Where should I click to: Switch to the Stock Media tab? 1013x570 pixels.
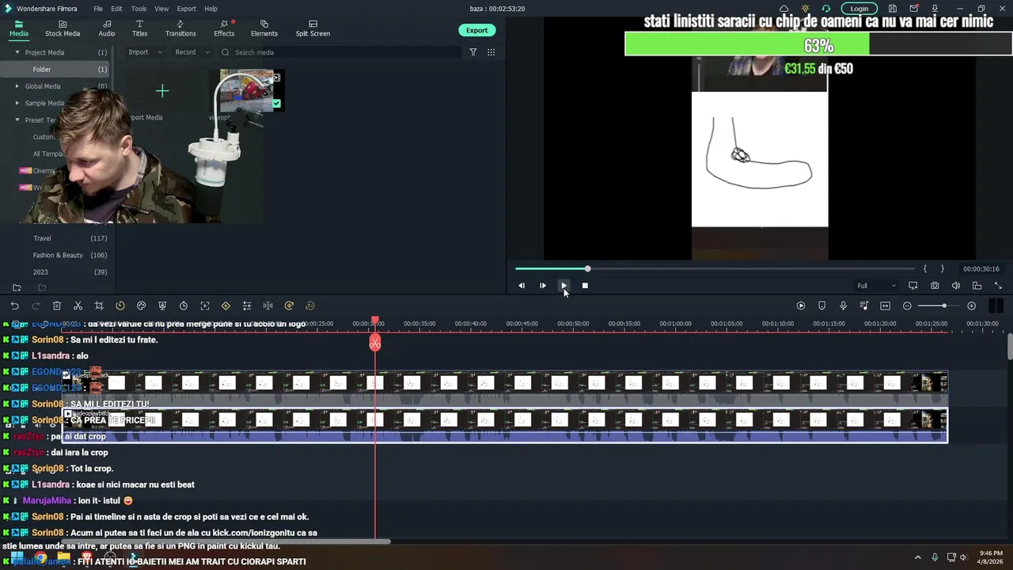pyautogui.click(x=63, y=28)
